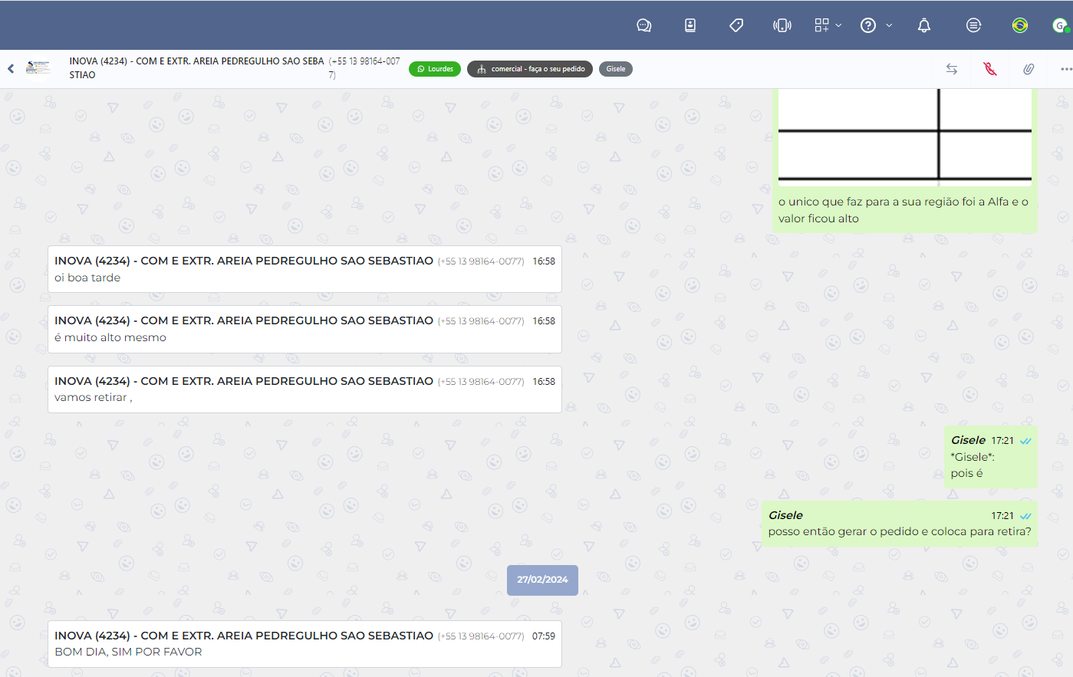This screenshot has width=1073, height=677.
Task: Open the notifications bell
Action: (x=924, y=25)
